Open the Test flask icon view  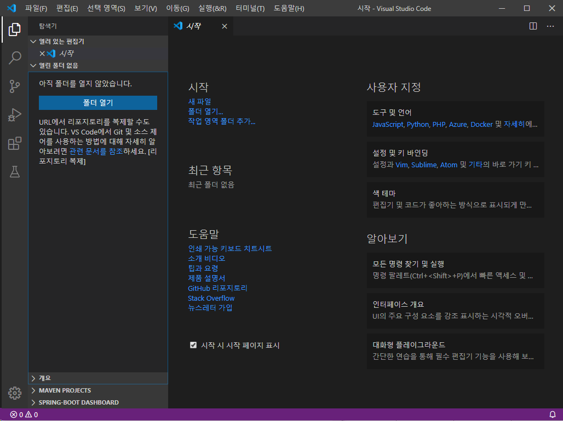(14, 172)
